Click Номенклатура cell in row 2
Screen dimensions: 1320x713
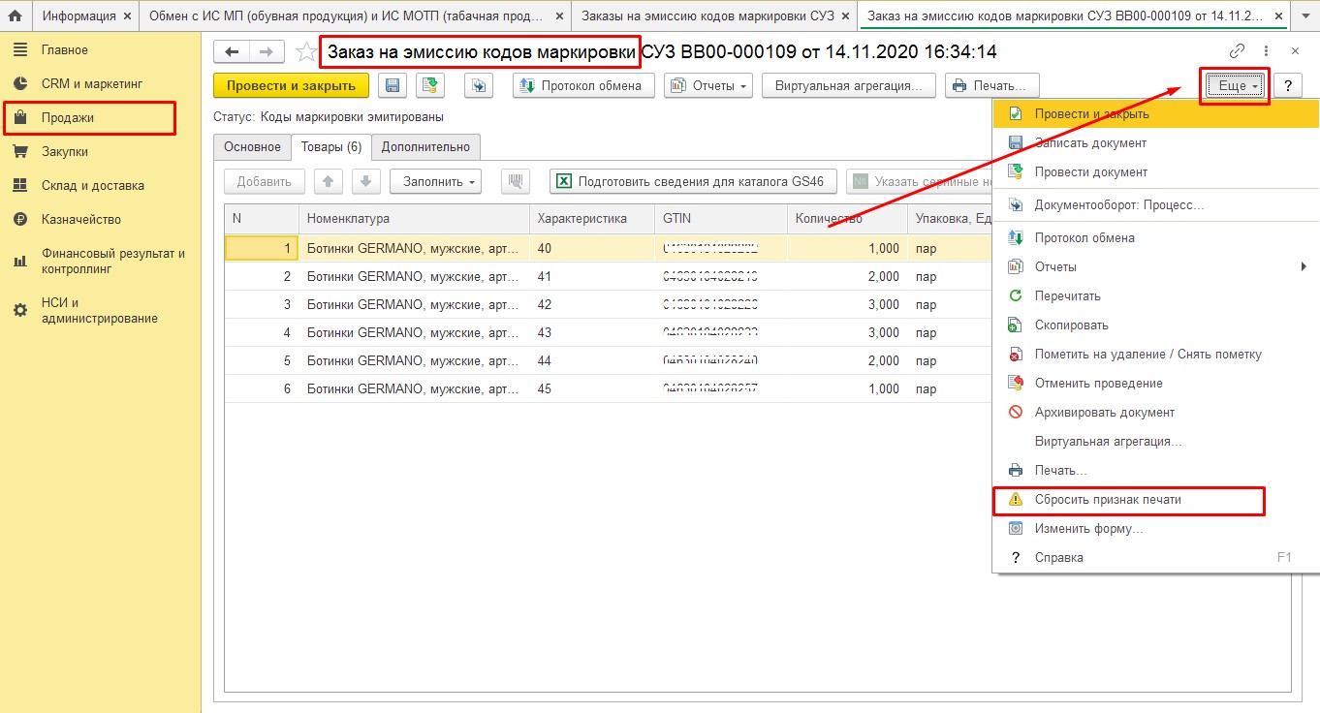point(414,276)
